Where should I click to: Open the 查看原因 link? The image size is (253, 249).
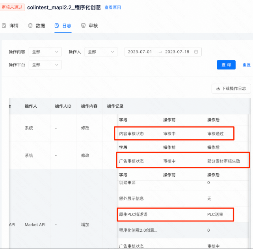click(113, 7)
